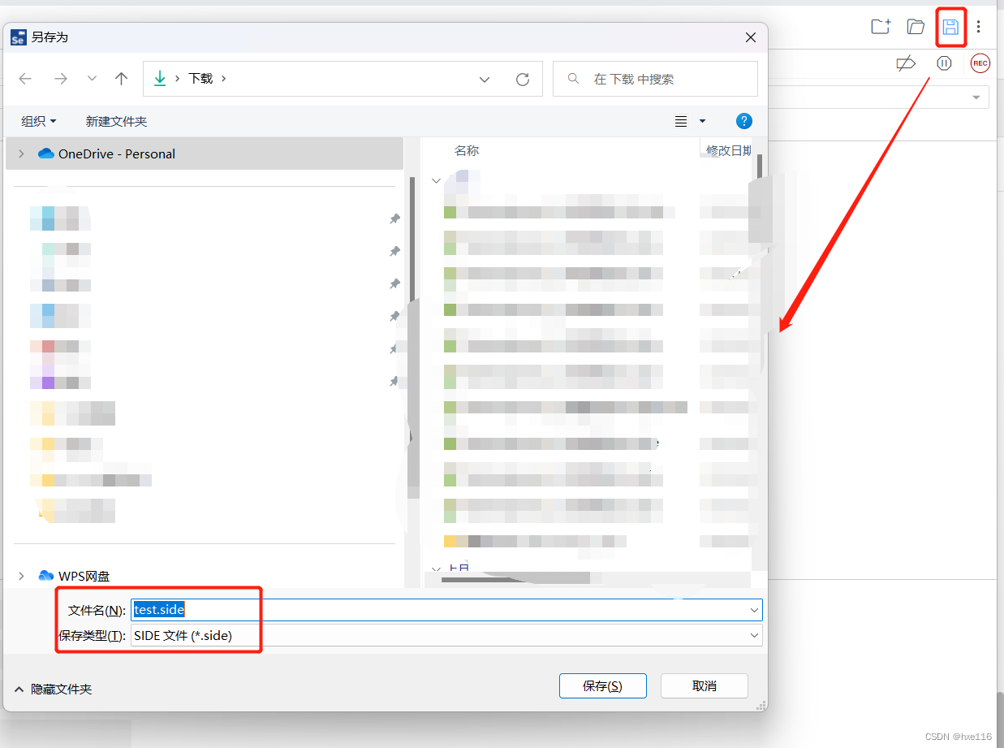This screenshot has width=1004, height=748.
Task: Expand the address bar history dropdown
Action: (485, 79)
